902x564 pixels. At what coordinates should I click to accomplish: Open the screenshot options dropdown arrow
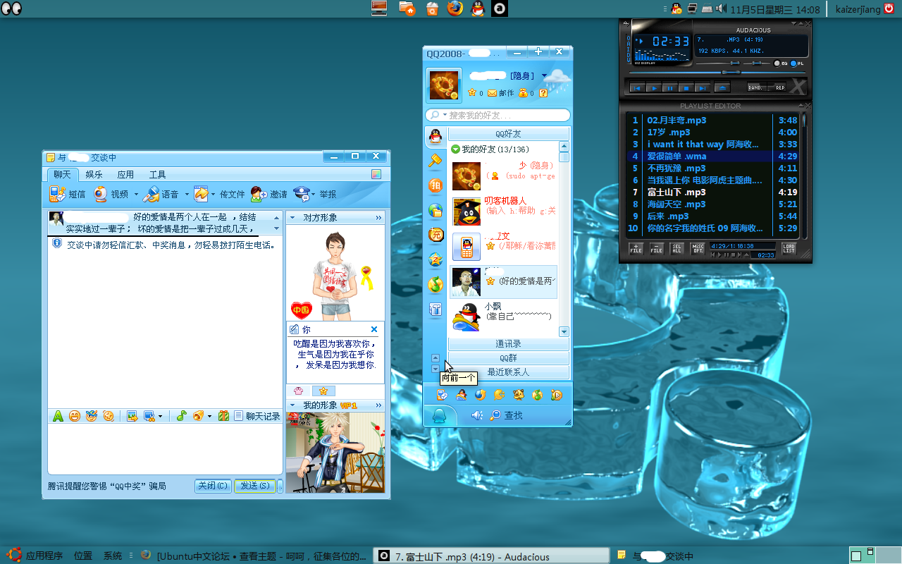click(160, 416)
